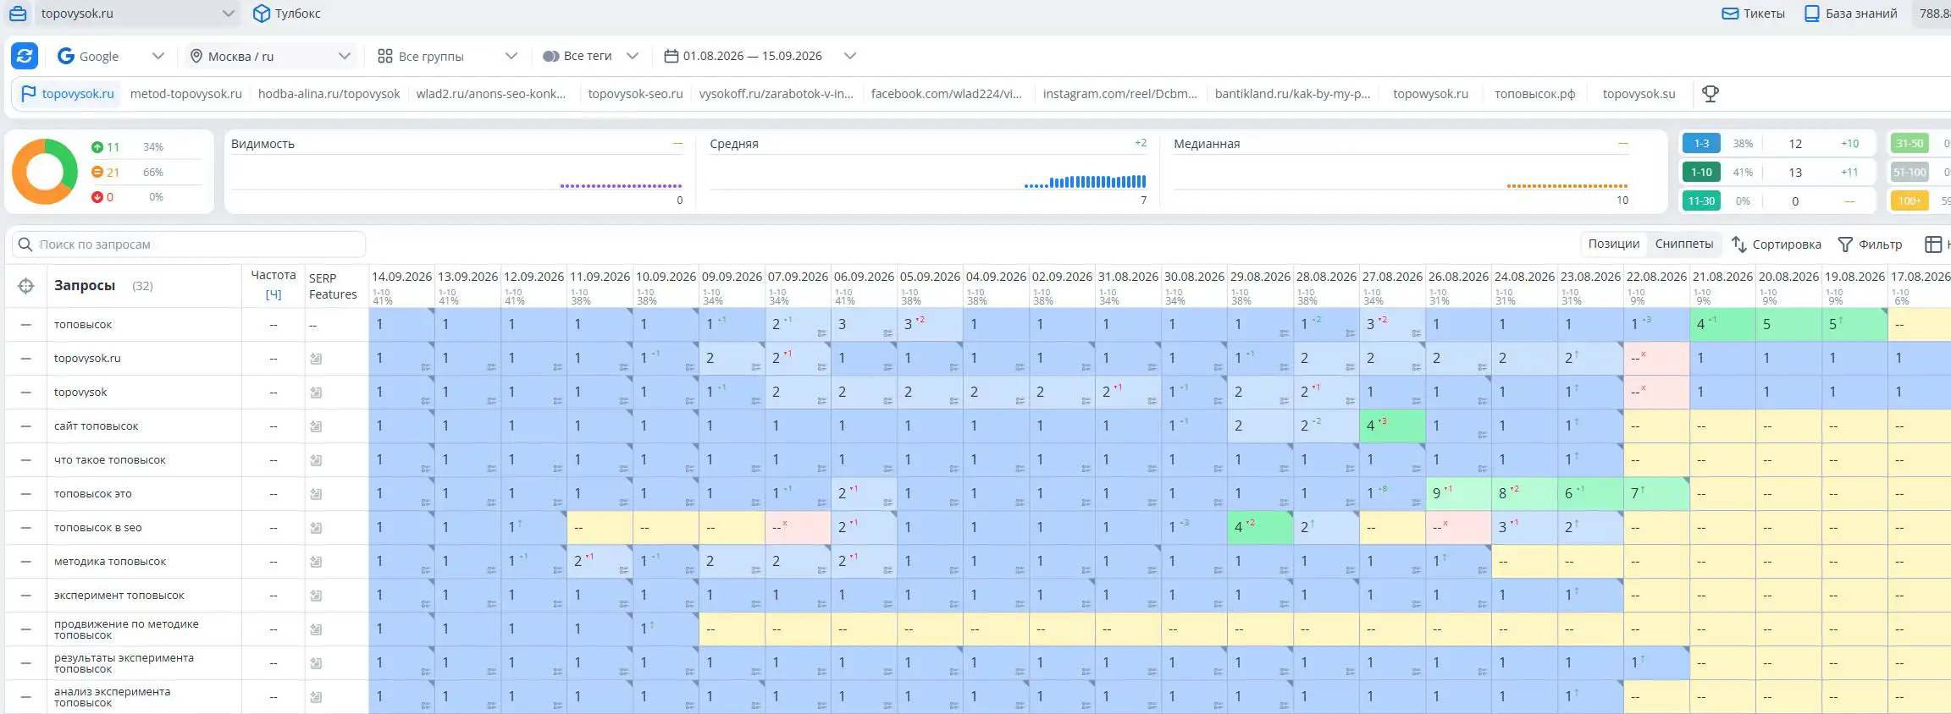Click the crosshair target icon near Запросы
This screenshot has width=1951, height=714.
tap(26, 286)
